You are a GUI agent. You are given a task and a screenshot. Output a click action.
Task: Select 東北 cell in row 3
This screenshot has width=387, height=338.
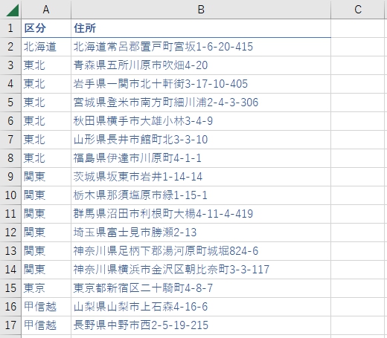pyautogui.click(x=46, y=65)
